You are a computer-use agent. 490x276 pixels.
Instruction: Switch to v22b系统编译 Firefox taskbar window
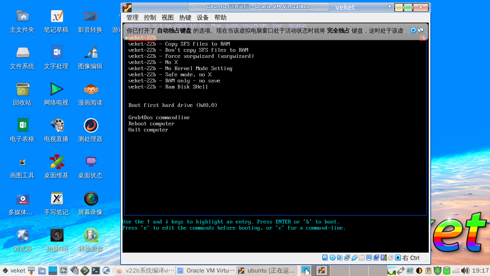[x=145, y=271]
